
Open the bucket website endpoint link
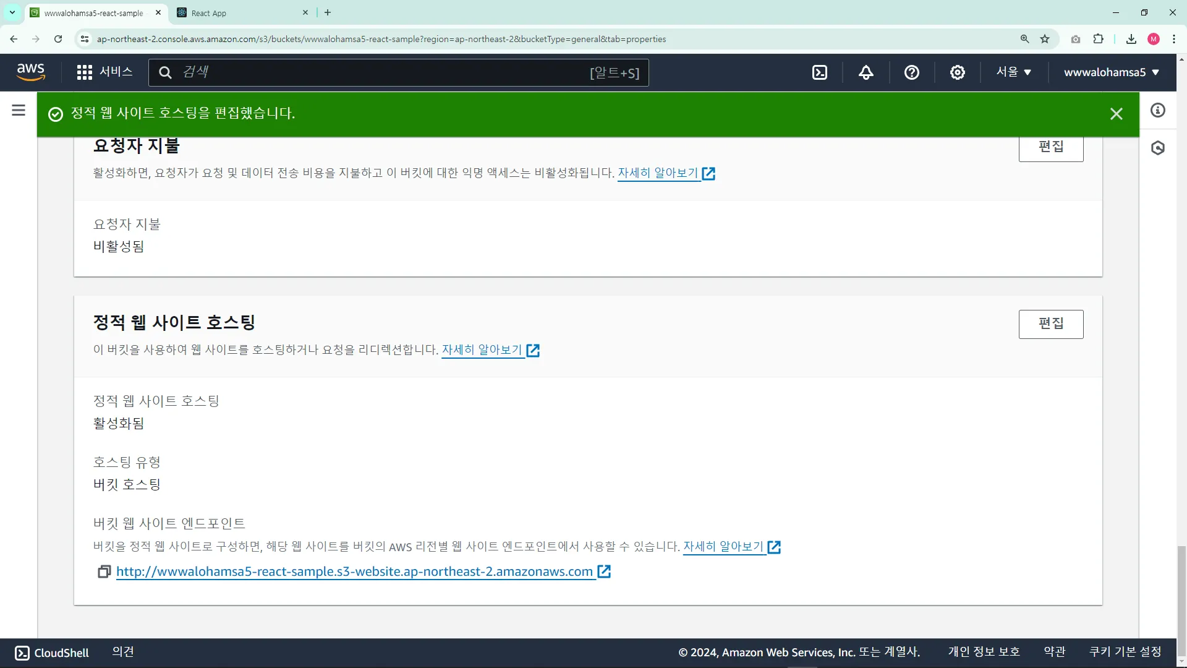[x=354, y=572]
